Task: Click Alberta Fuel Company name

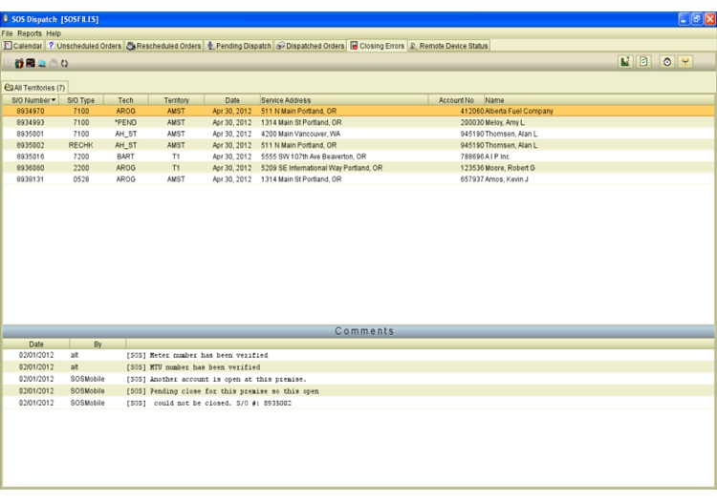Action: coord(519,111)
